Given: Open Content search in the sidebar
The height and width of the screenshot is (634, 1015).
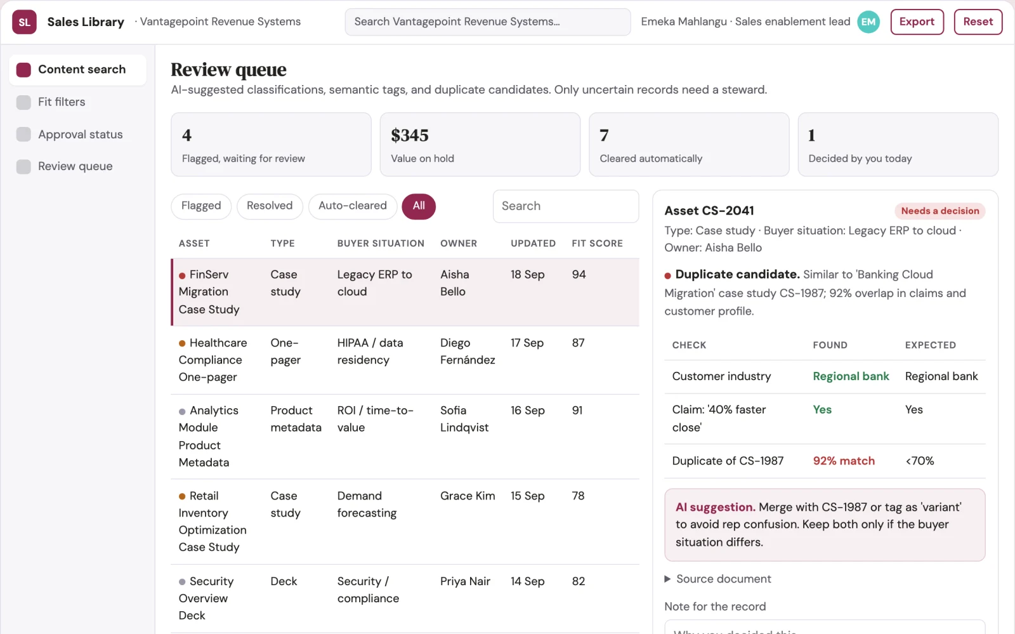Looking at the screenshot, I should (x=78, y=70).
